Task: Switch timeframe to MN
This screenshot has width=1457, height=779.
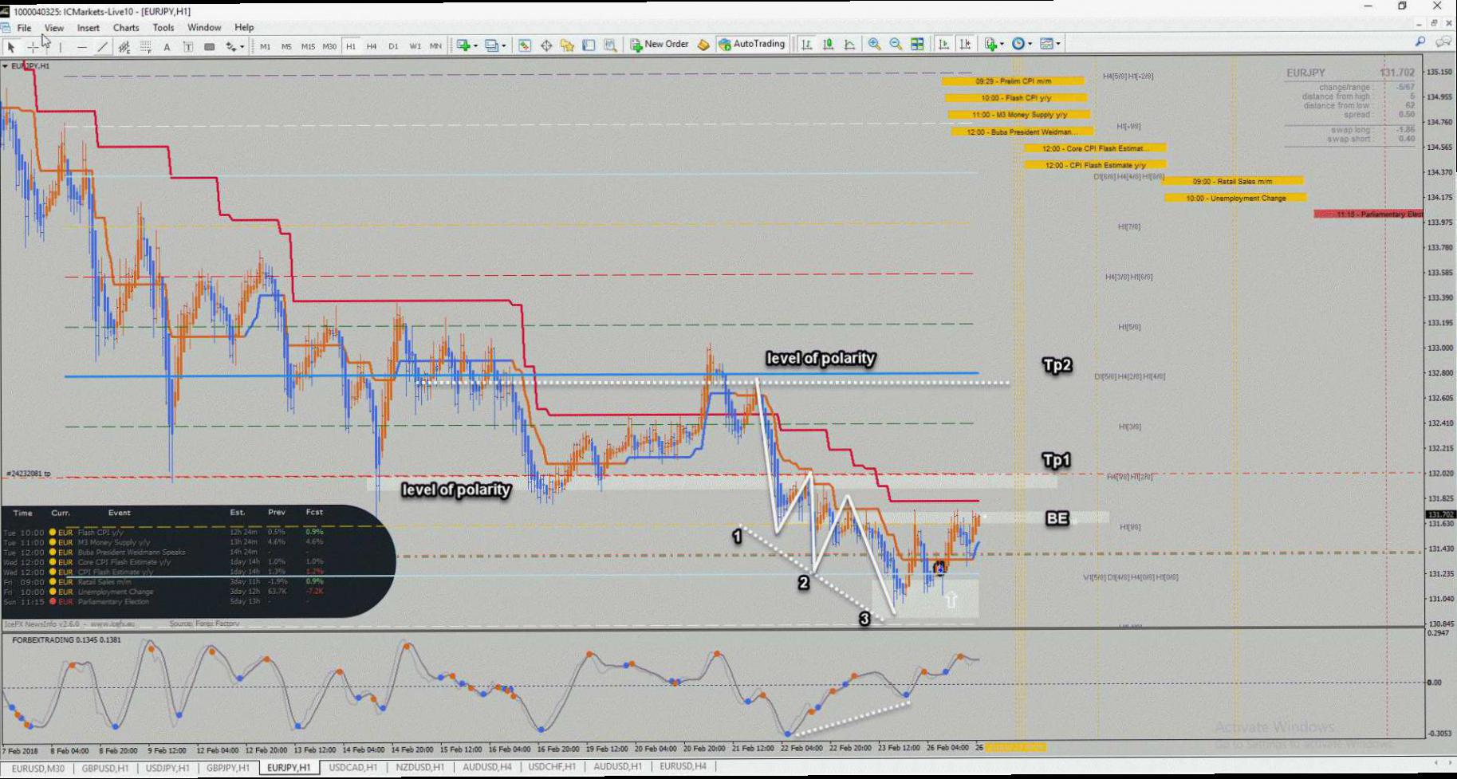Action: pos(435,47)
